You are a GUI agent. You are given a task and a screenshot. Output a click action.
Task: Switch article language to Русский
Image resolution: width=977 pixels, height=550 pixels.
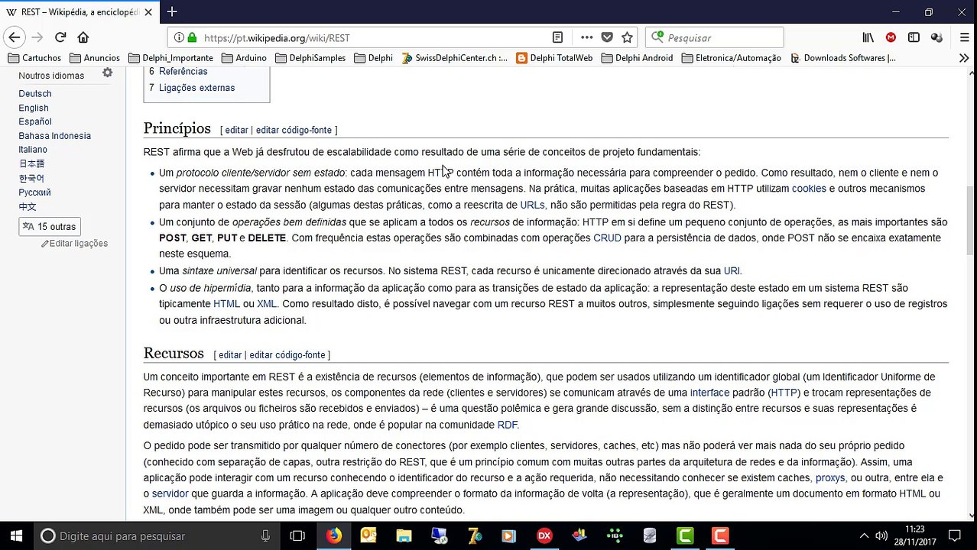pos(34,192)
